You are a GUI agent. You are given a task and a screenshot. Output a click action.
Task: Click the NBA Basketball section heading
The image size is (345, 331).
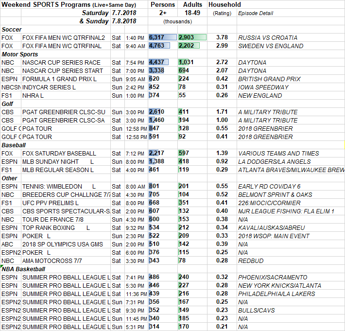tap(24, 269)
